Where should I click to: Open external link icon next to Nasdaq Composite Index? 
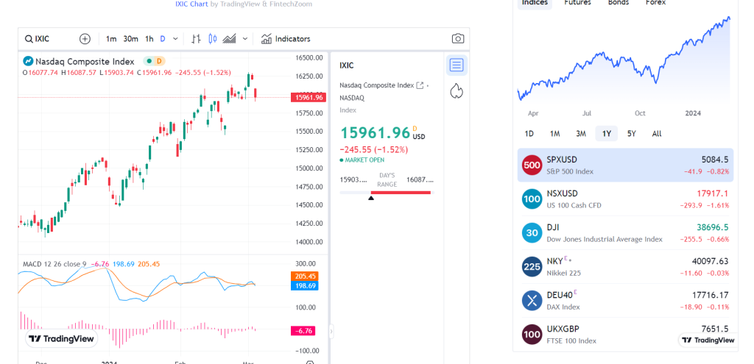420,85
